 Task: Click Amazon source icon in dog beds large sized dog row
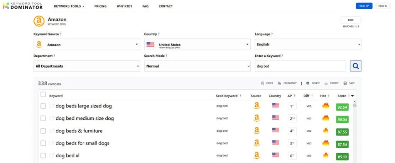[257, 106]
